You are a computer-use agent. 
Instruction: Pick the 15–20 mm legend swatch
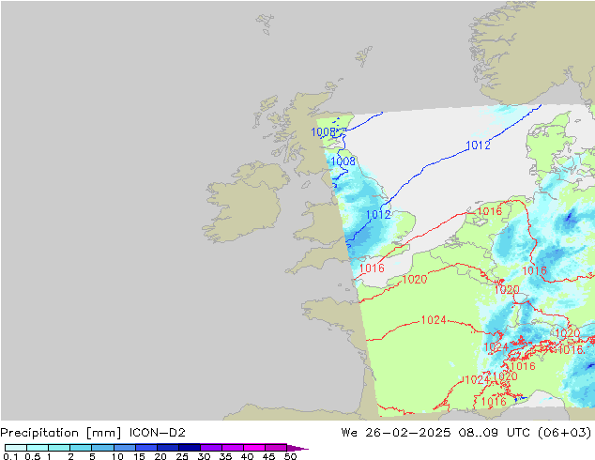coord(145,448)
